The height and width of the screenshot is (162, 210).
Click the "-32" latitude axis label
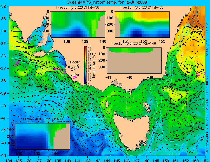(x=3, y=6)
